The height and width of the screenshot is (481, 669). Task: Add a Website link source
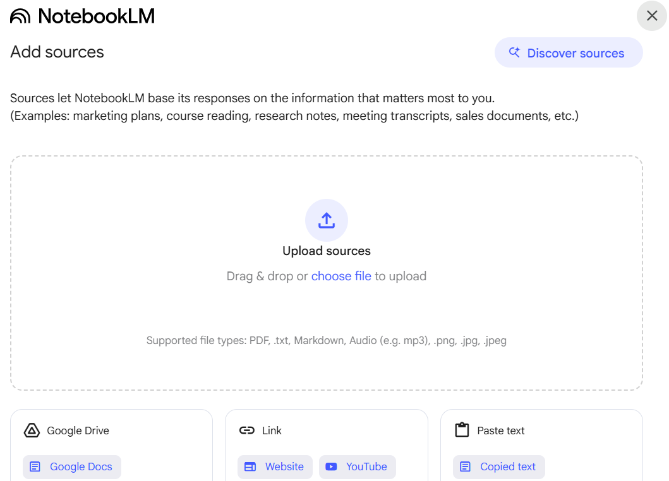point(275,466)
